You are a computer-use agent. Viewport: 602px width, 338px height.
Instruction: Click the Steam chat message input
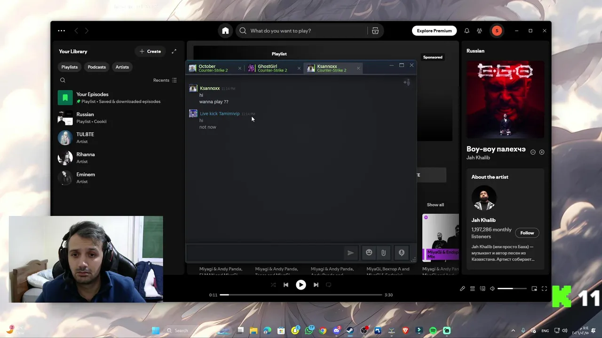tap(265, 253)
